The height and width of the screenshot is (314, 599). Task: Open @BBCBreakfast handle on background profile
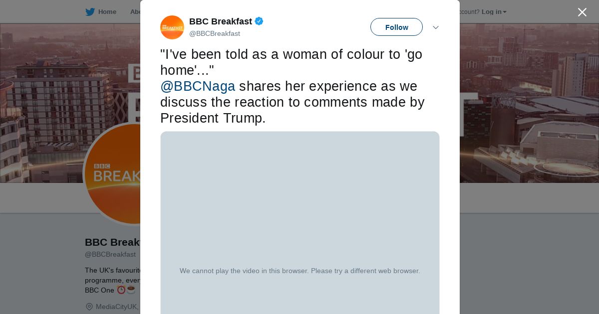(110, 254)
